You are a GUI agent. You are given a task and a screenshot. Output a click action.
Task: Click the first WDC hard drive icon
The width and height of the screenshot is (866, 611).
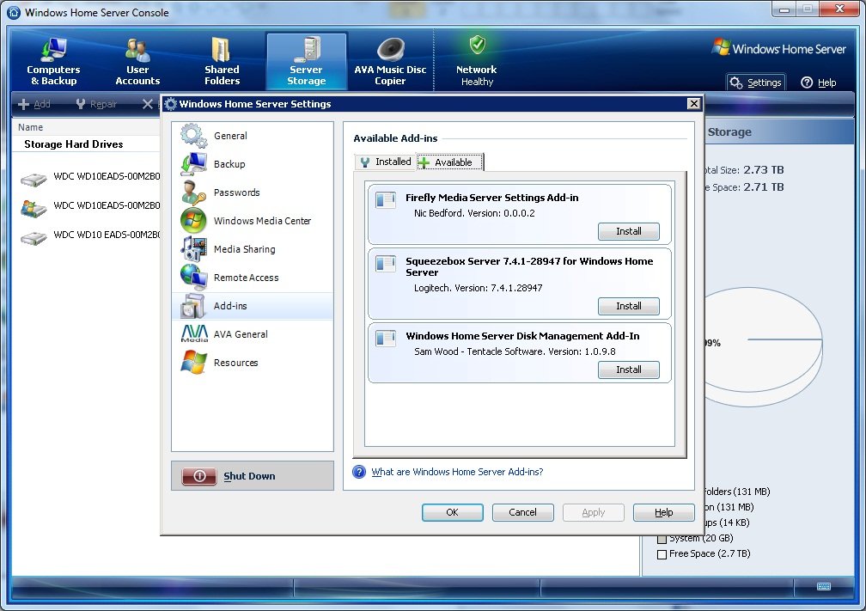point(34,180)
